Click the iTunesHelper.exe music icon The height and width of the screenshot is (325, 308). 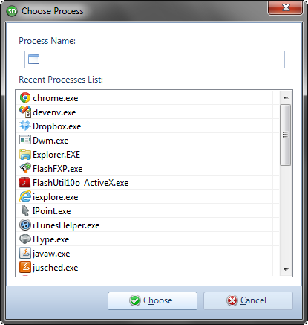(25, 225)
